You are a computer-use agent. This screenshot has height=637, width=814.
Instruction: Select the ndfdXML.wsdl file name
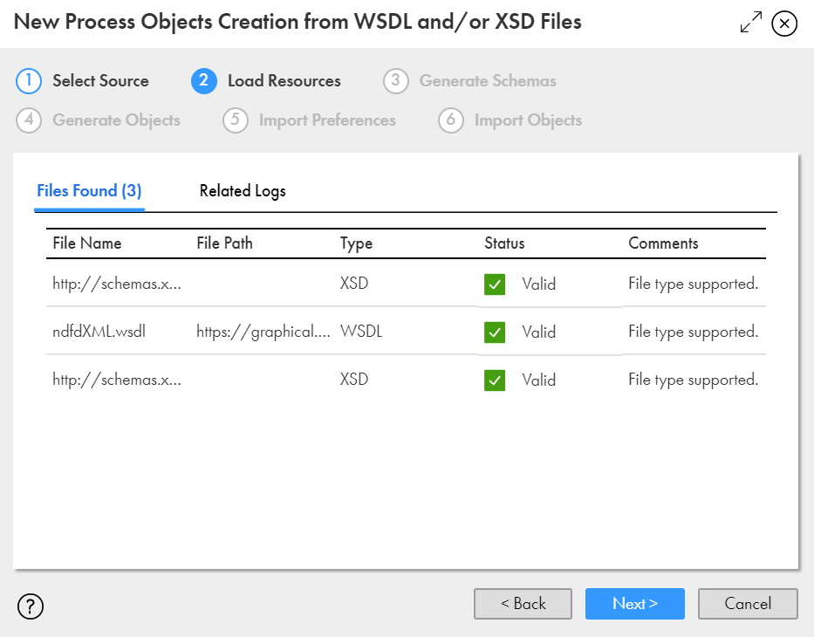click(x=99, y=332)
